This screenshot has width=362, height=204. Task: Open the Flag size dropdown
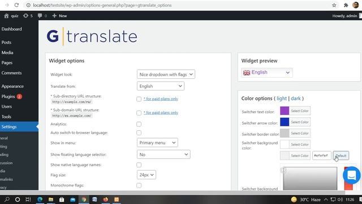pyautogui.click(x=146, y=175)
